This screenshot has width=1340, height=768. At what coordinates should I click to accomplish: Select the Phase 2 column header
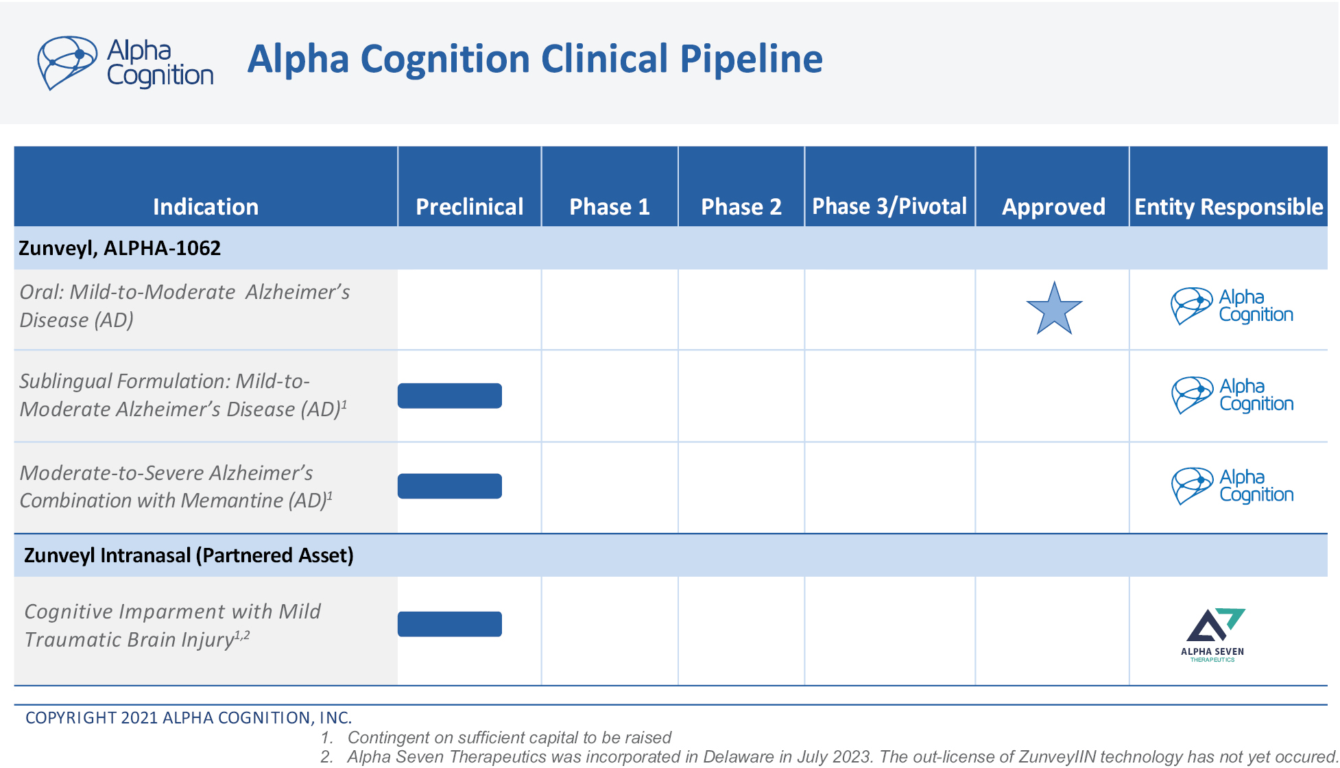pos(741,206)
